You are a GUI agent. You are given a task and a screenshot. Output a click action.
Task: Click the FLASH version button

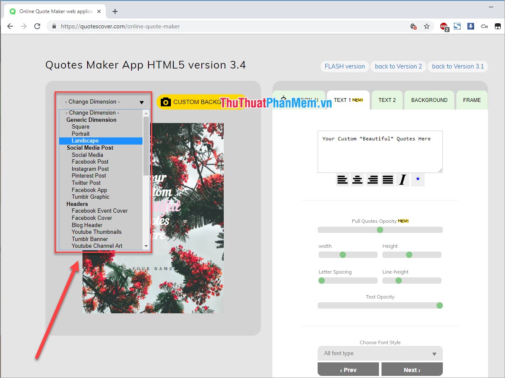point(344,66)
